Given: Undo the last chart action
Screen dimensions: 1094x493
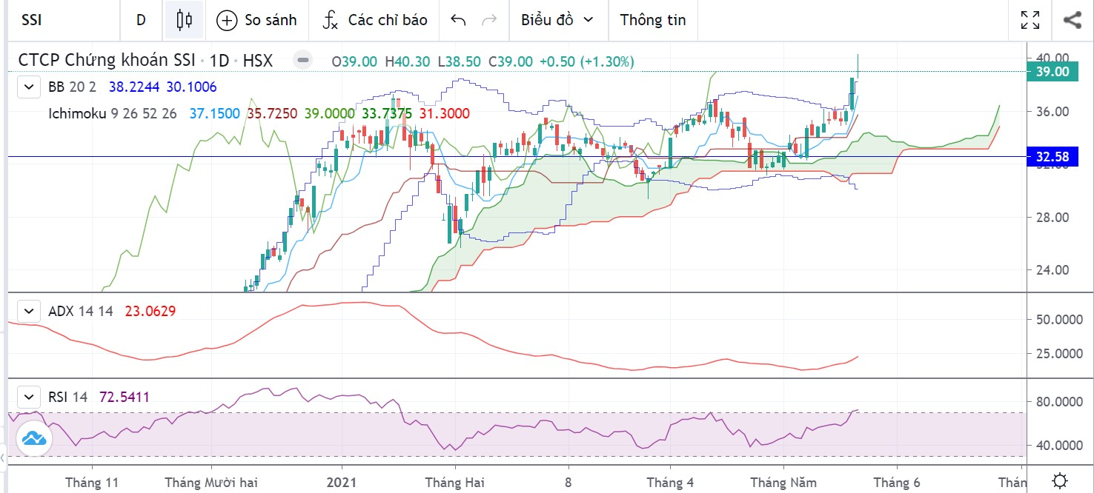Looking at the screenshot, I should point(458,20).
